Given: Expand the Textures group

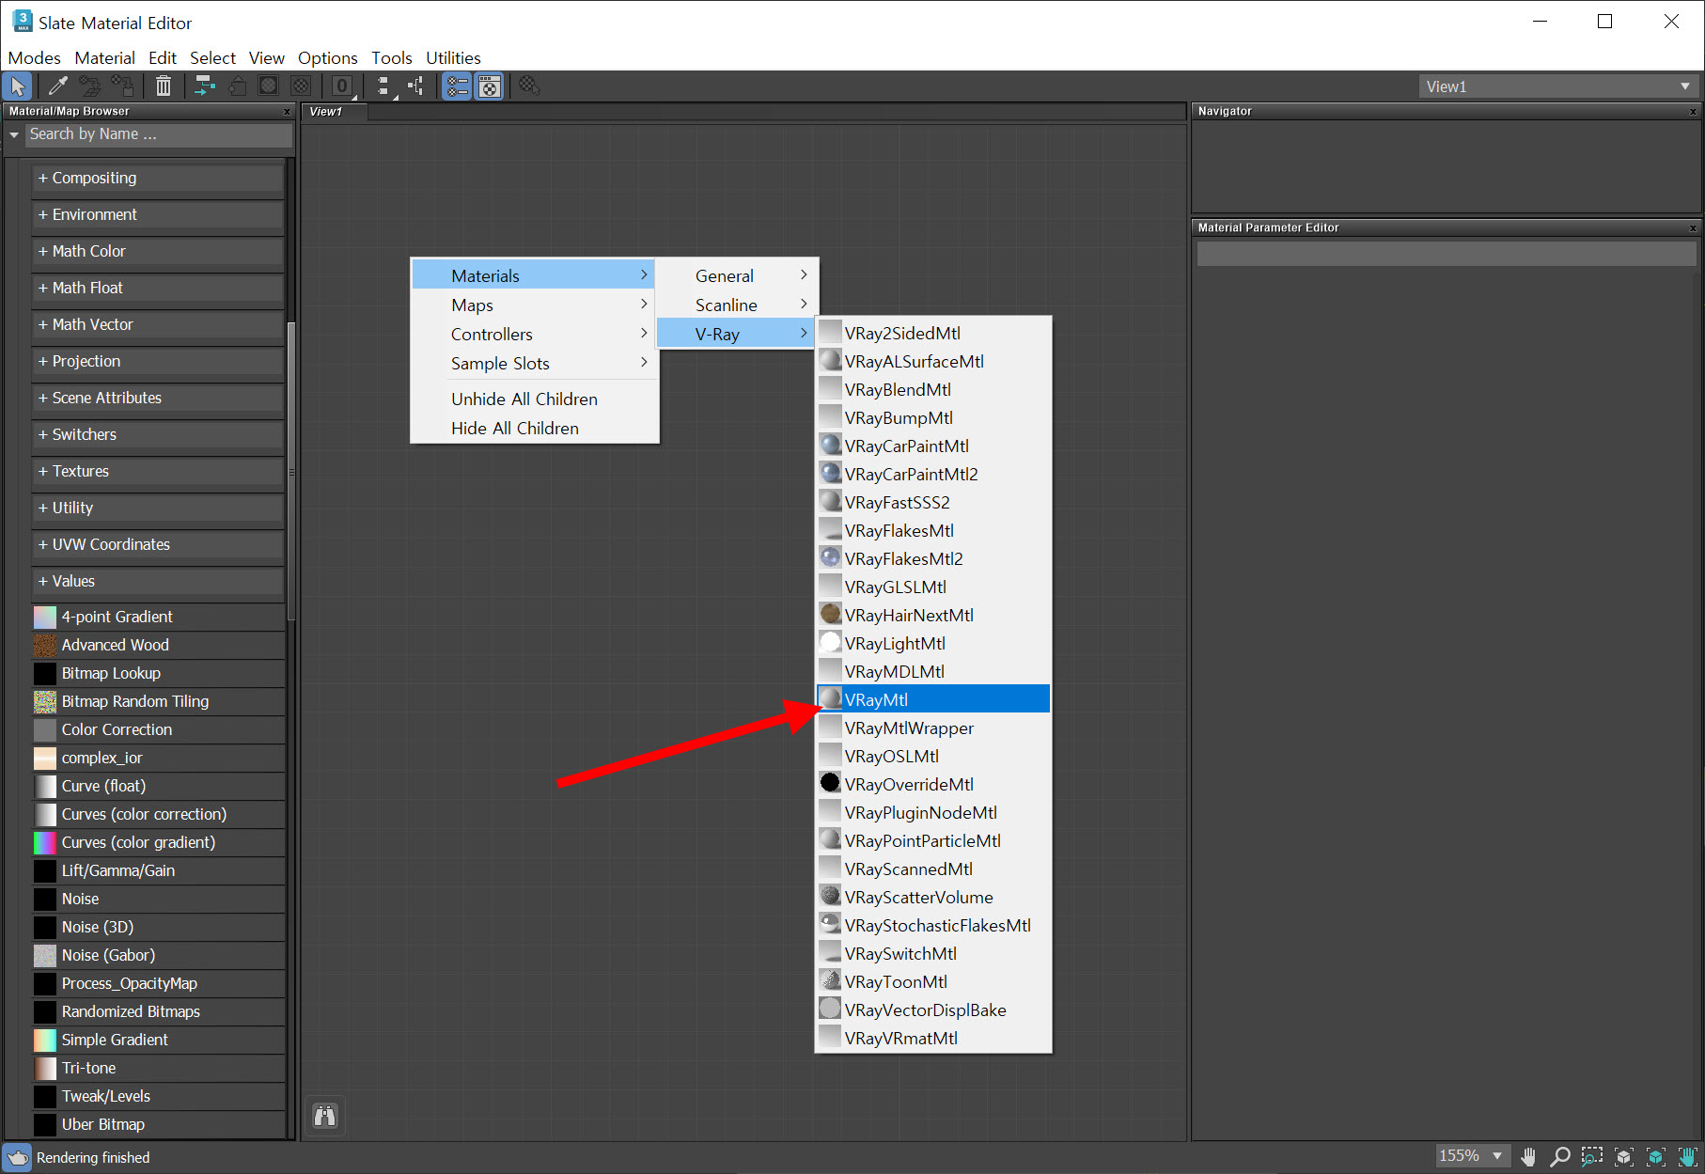Looking at the screenshot, I should click(158, 471).
